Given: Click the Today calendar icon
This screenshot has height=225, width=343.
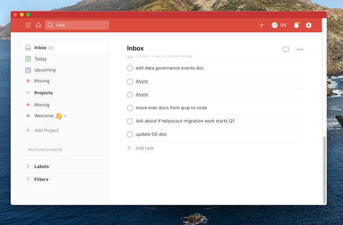Looking at the screenshot, I should pyautogui.click(x=28, y=59).
